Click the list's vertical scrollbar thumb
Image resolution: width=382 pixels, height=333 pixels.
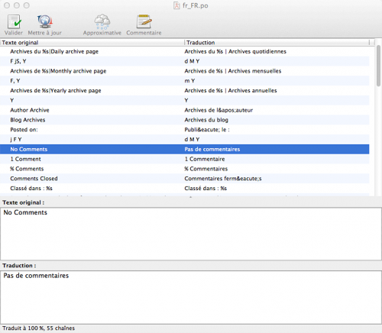378,66
